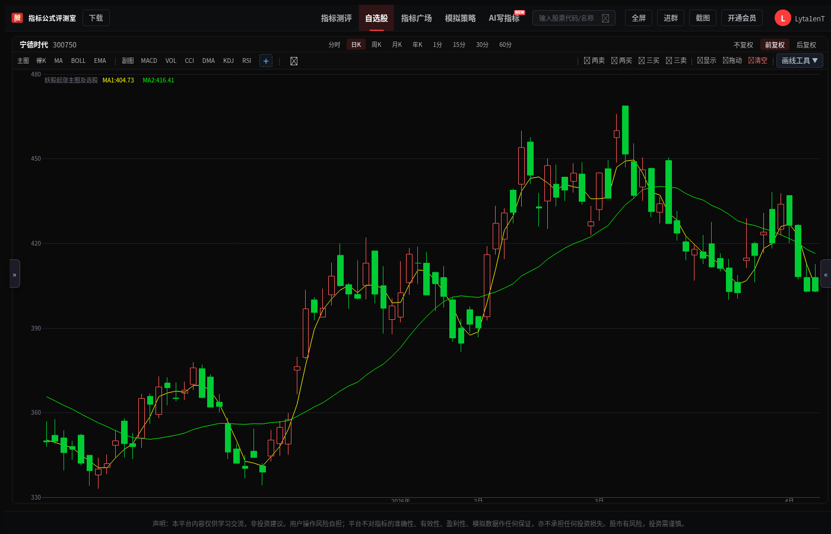This screenshot has width=831, height=534.
Task: Focus the stock code search field
Action: point(574,18)
